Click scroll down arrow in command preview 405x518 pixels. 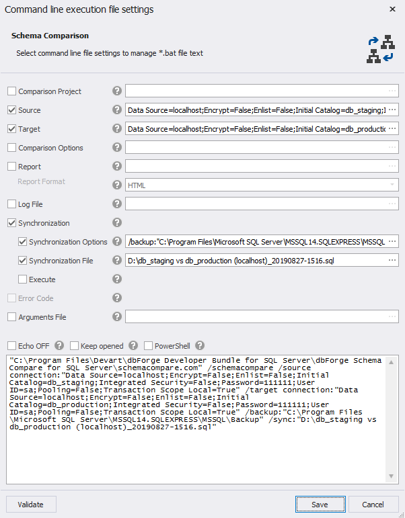point(392,476)
